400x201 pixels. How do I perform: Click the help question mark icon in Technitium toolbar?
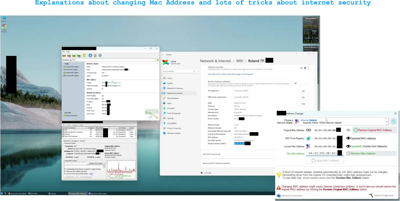click(90, 55)
